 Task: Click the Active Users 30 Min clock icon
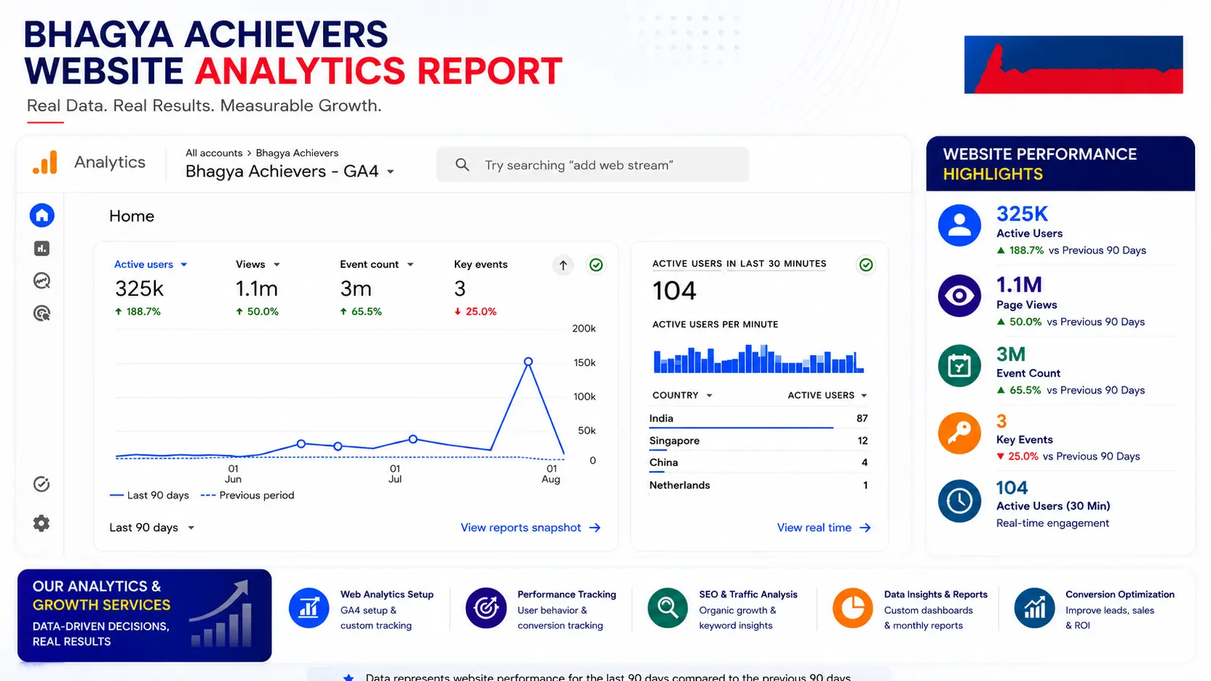click(x=960, y=501)
